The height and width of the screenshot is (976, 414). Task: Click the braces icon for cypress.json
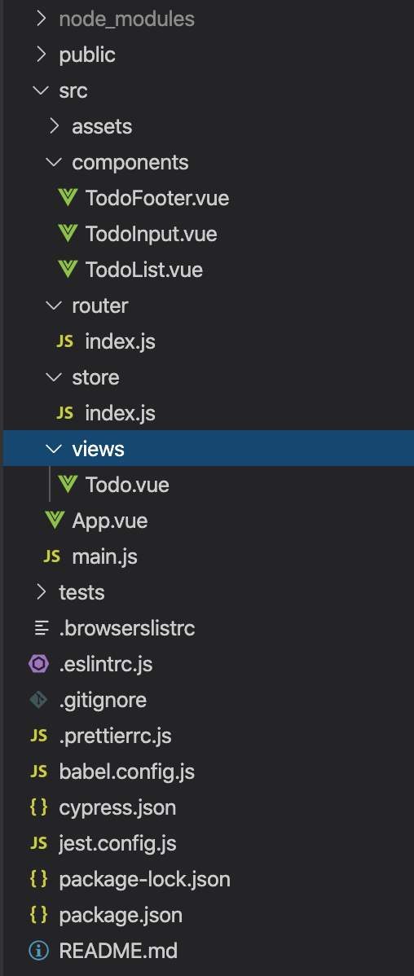tap(38, 807)
